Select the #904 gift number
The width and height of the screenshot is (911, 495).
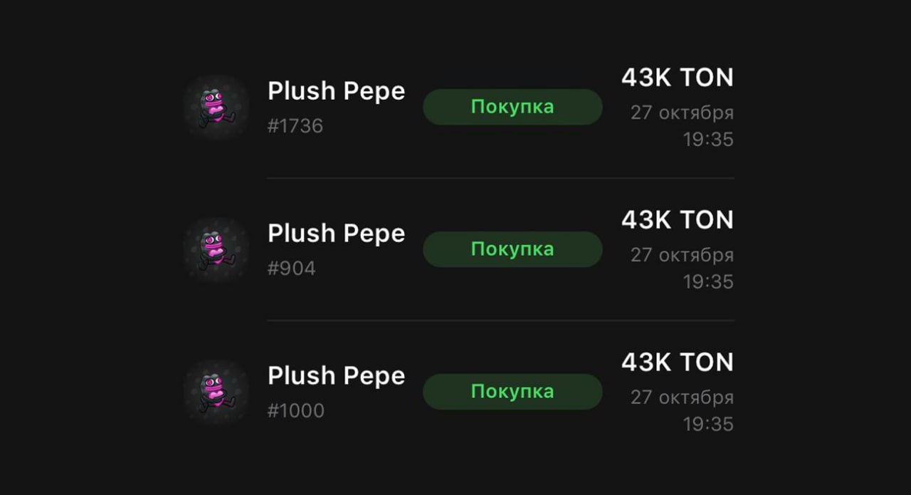tap(291, 269)
